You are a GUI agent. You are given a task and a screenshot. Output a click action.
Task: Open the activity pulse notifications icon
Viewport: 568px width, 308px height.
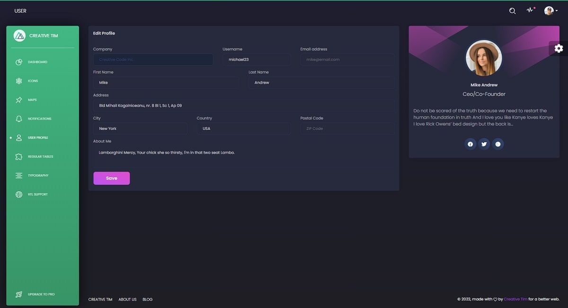pos(530,10)
